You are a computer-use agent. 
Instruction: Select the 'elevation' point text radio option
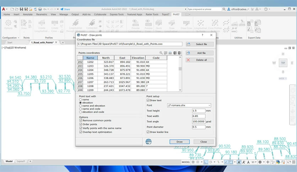(x=81, y=102)
